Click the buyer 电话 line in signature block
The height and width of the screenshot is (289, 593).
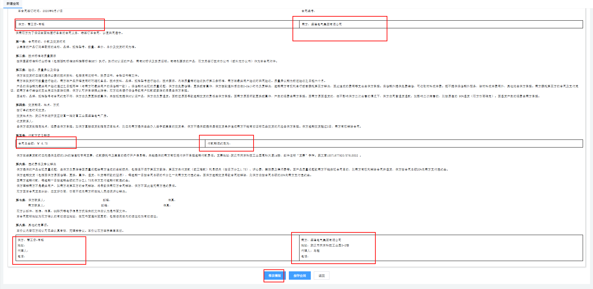305,256
